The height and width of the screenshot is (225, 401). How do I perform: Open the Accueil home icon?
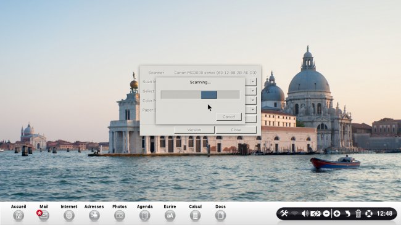coord(19,216)
